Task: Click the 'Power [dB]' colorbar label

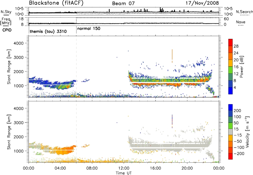Action: (241, 67)
